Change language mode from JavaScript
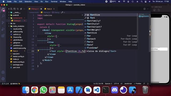This screenshot has width=171, height=96. point(128,83)
